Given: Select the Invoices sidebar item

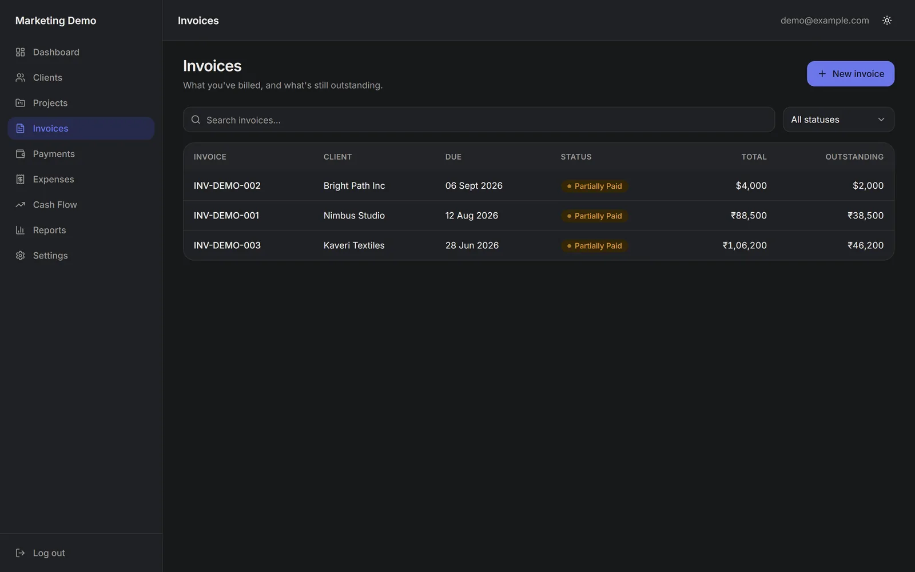Looking at the screenshot, I should 81,128.
